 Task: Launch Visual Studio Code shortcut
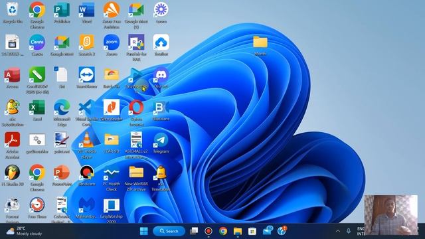tap(87, 113)
